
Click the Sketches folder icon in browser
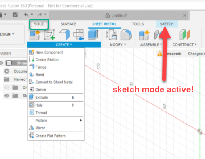click(15, 96)
